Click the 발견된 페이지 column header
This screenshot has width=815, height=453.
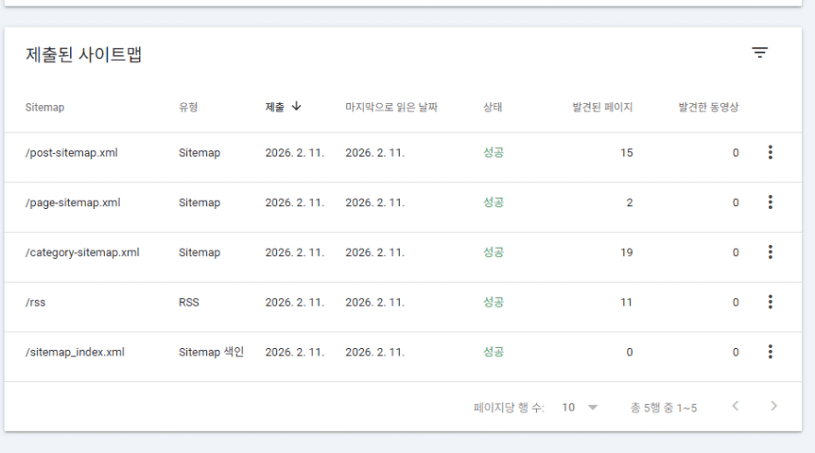click(x=602, y=107)
